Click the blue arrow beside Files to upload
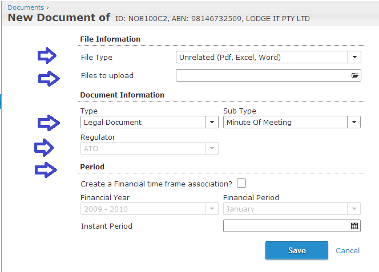The image size is (379, 272). click(x=49, y=79)
